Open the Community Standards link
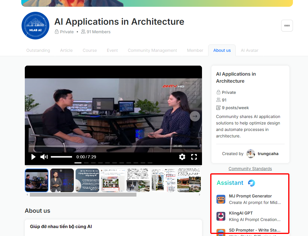 [250, 169]
